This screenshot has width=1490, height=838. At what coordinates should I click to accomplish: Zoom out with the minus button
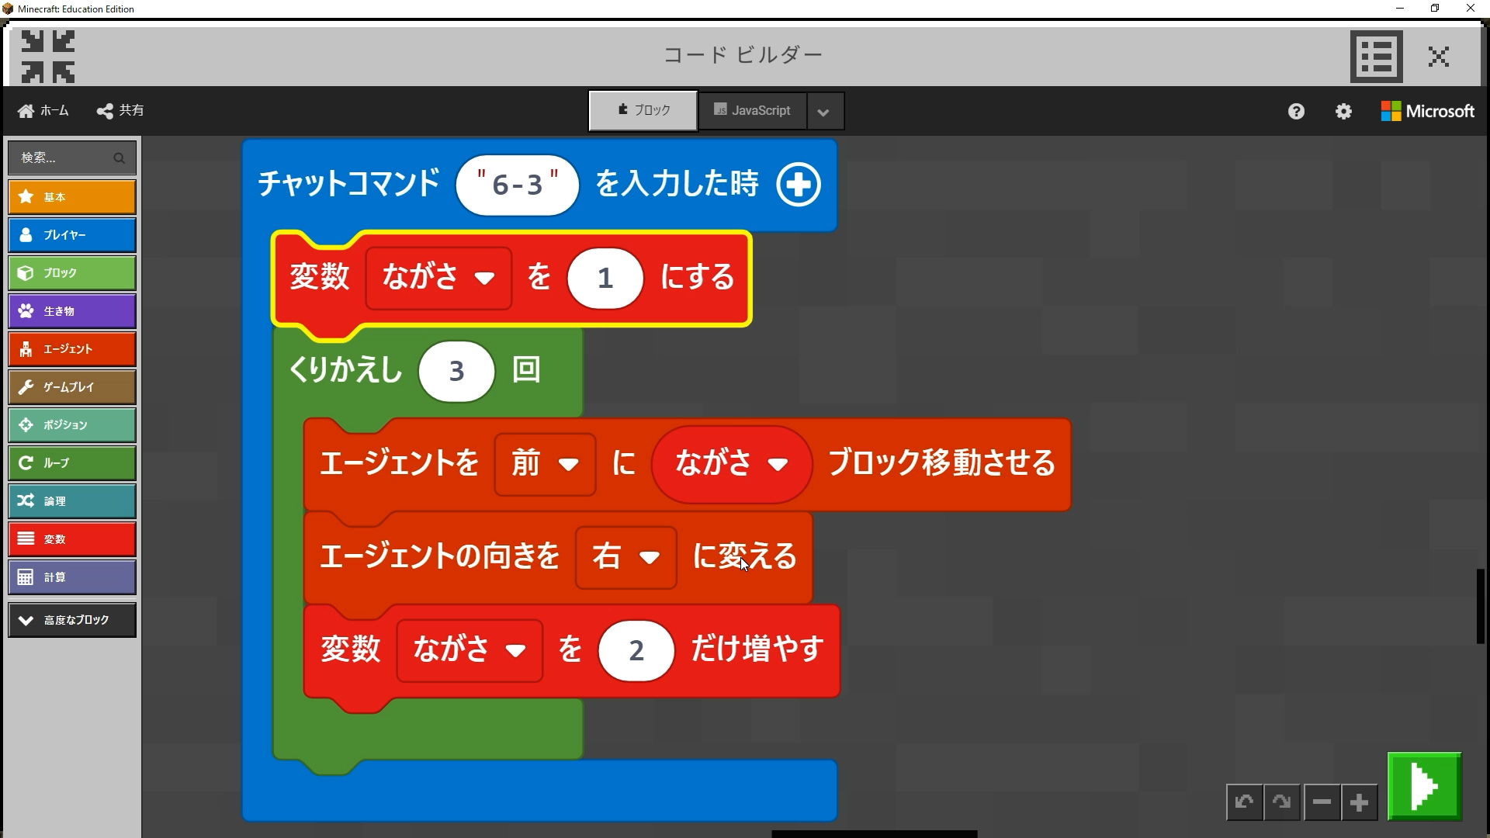tap(1322, 802)
